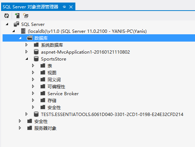
Task: Expand the 系统数据库 folder
Action: pyautogui.click(x=26, y=45)
